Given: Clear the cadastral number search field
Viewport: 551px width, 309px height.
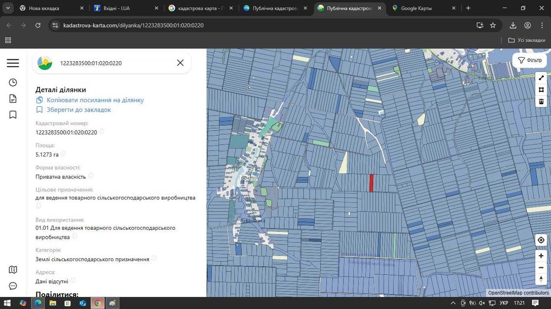Looking at the screenshot, I should coord(180,63).
